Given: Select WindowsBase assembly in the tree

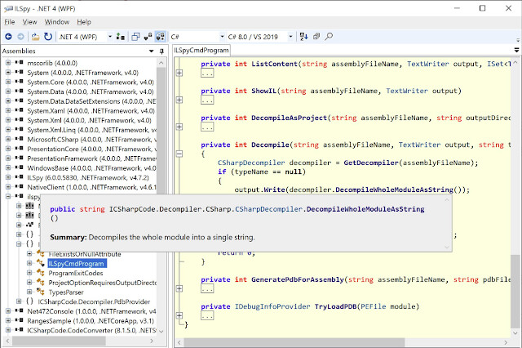Looking at the screenshot, I should click(x=91, y=168).
